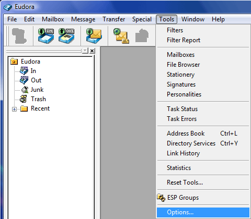Close the mailbox panel with X
The height and width of the screenshot is (219, 251).
pyautogui.click(x=92, y=51)
